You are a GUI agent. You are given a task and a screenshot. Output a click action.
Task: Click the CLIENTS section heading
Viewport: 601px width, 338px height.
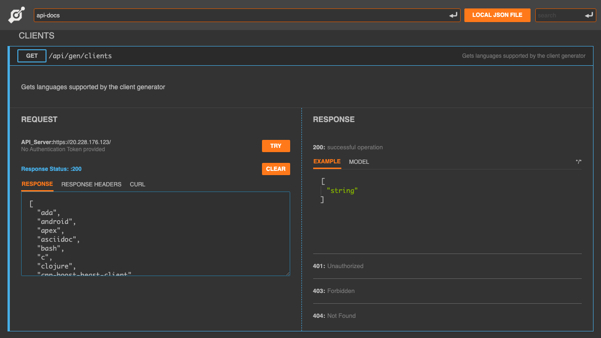coord(37,36)
